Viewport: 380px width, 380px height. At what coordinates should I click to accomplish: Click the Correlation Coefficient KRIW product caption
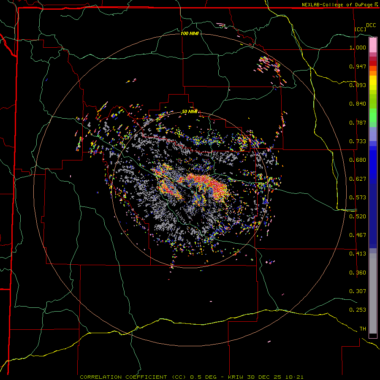pyautogui.click(x=191, y=377)
